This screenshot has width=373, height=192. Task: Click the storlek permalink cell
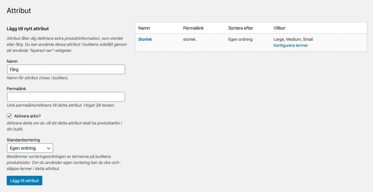(x=189, y=39)
